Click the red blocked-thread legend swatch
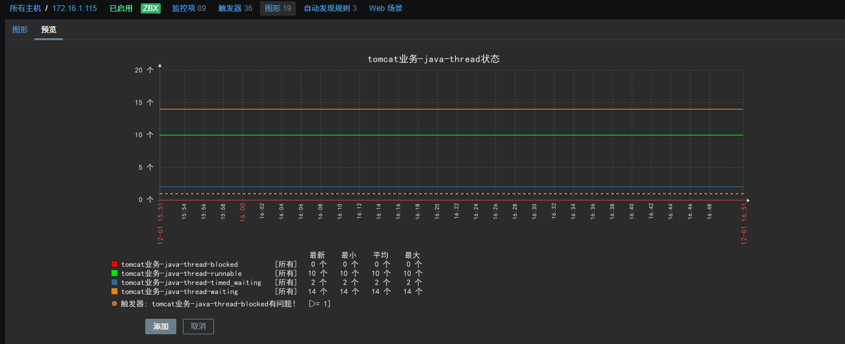This screenshot has height=344, width=845. (115, 264)
